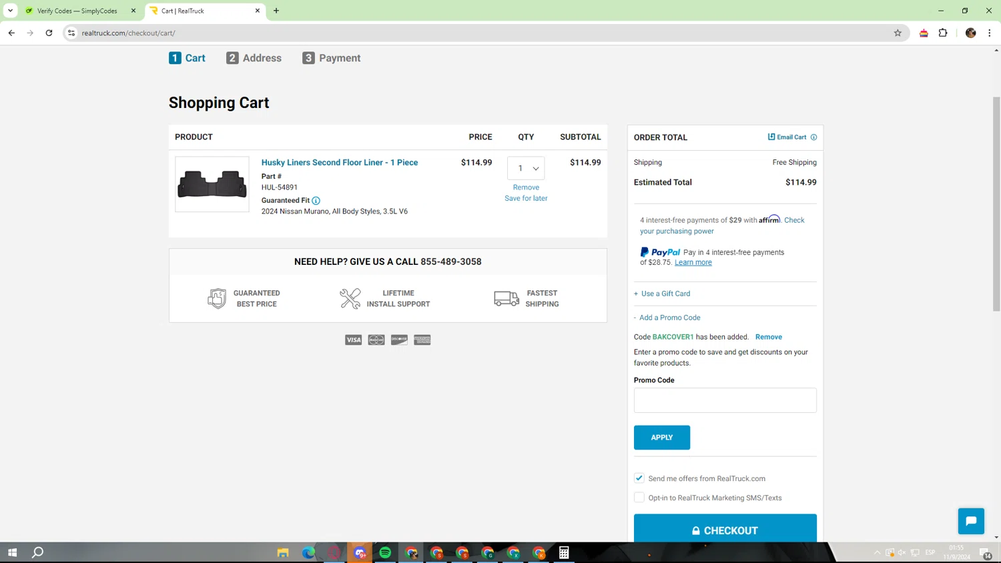Open a new browser tab
Image resolution: width=1001 pixels, height=563 pixels.
276,11
